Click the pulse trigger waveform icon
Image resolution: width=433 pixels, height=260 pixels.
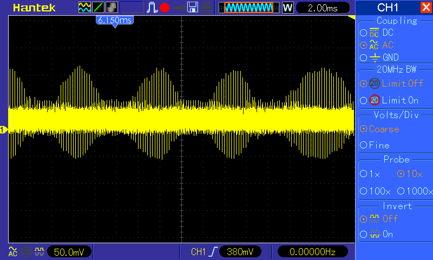click(152, 8)
